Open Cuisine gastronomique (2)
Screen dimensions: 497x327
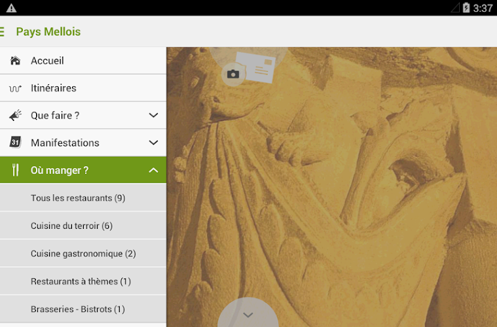[x=83, y=253]
